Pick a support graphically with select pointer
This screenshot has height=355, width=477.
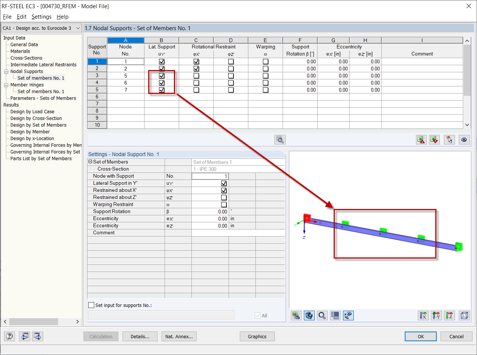[x=449, y=139]
